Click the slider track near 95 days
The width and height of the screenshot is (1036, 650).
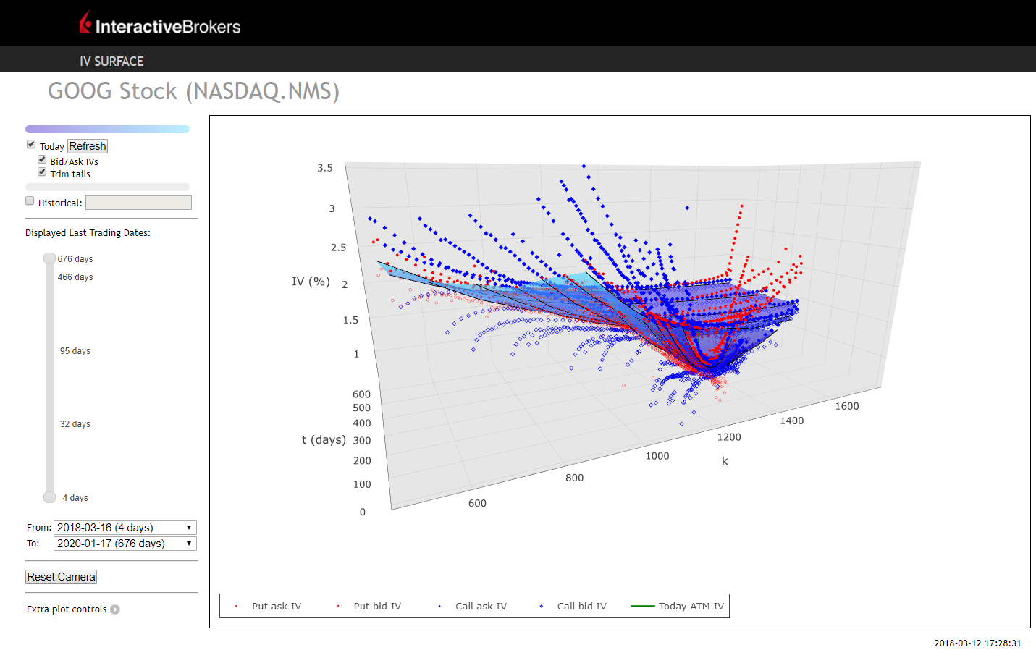tap(49, 351)
